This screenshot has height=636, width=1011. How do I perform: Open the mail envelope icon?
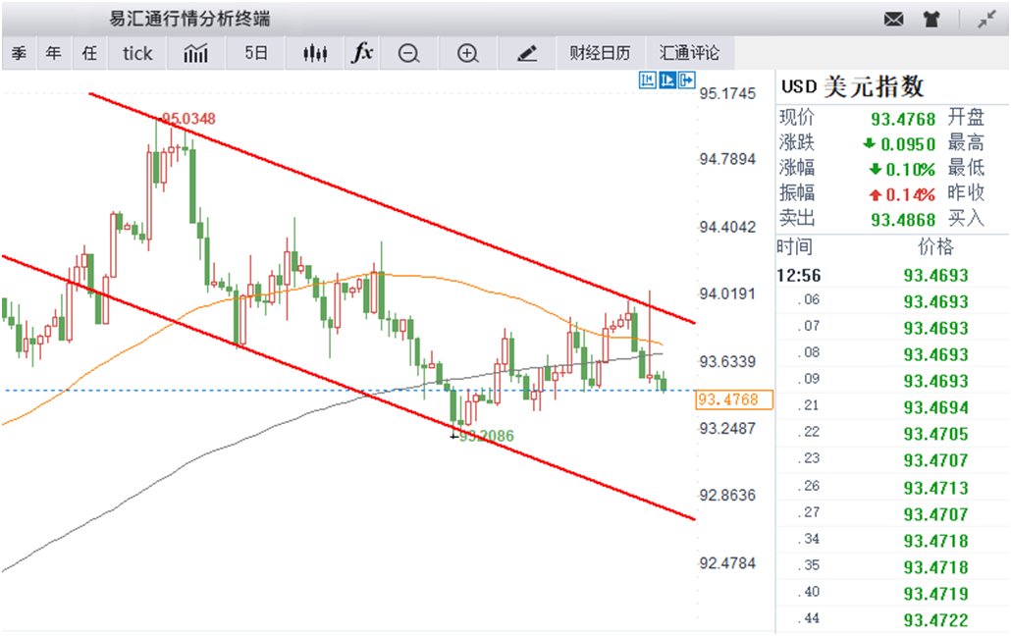click(893, 19)
